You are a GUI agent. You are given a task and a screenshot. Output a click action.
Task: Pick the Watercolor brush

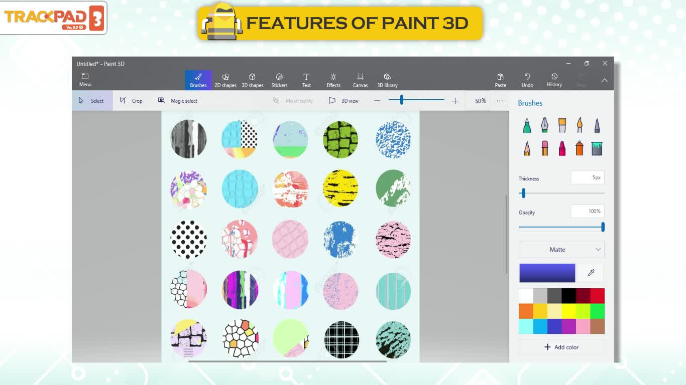[x=580, y=125]
